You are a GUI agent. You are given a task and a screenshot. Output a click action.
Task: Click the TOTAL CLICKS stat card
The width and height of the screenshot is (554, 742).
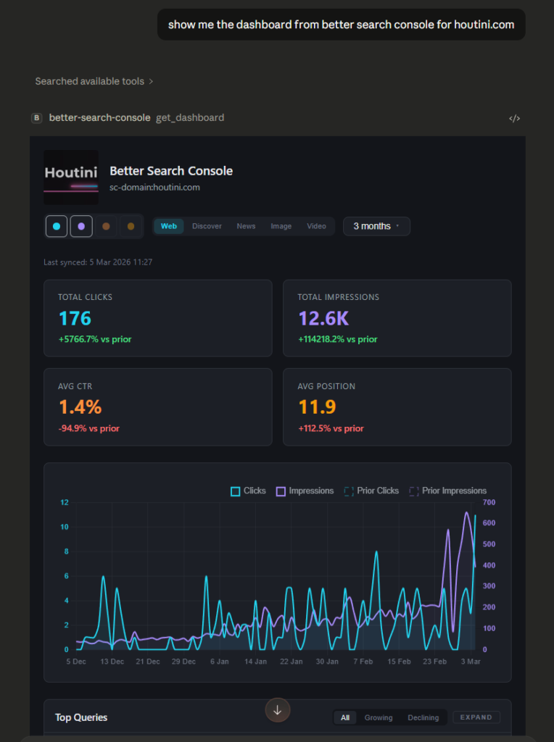click(x=157, y=318)
